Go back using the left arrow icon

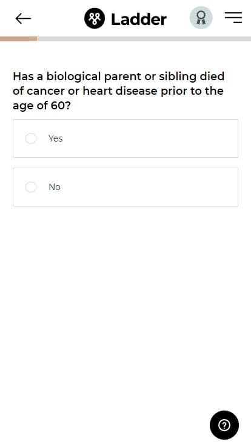tap(23, 19)
